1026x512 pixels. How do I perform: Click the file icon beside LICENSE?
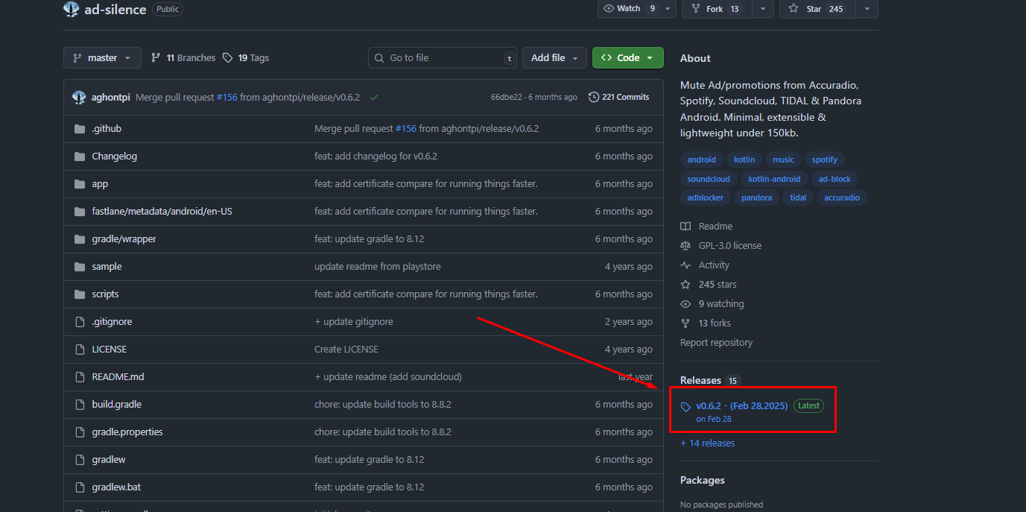coord(80,349)
